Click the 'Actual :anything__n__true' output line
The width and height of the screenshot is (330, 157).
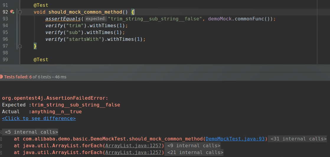(x=42, y=112)
